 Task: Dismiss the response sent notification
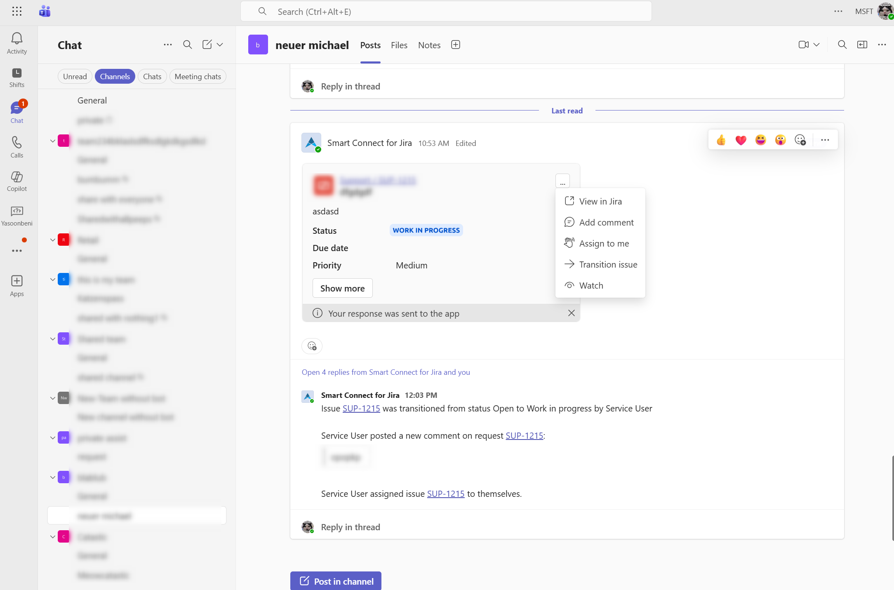pyautogui.click(x=571, y=313)
